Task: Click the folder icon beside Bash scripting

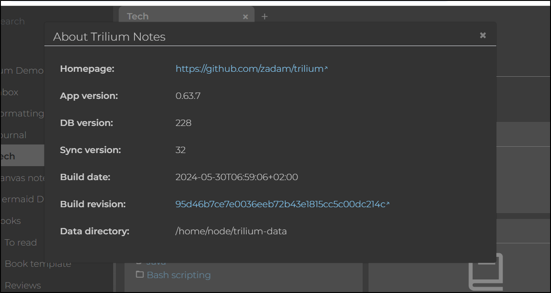Action: pos(140,274)
